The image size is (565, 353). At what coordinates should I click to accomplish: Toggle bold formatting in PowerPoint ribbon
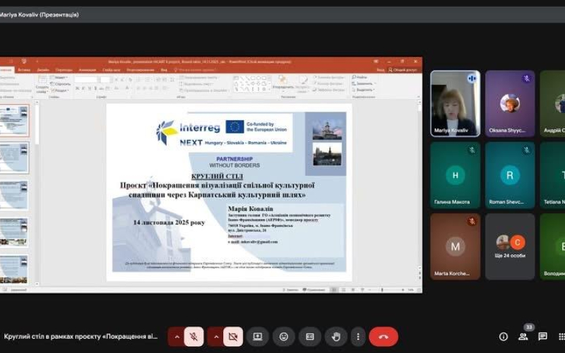point(77,88)
